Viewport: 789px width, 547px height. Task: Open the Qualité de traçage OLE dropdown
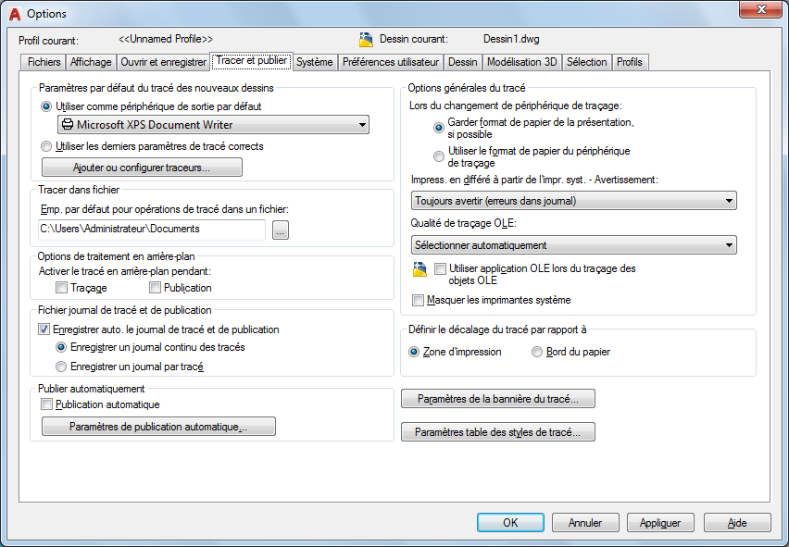(730, 245)
